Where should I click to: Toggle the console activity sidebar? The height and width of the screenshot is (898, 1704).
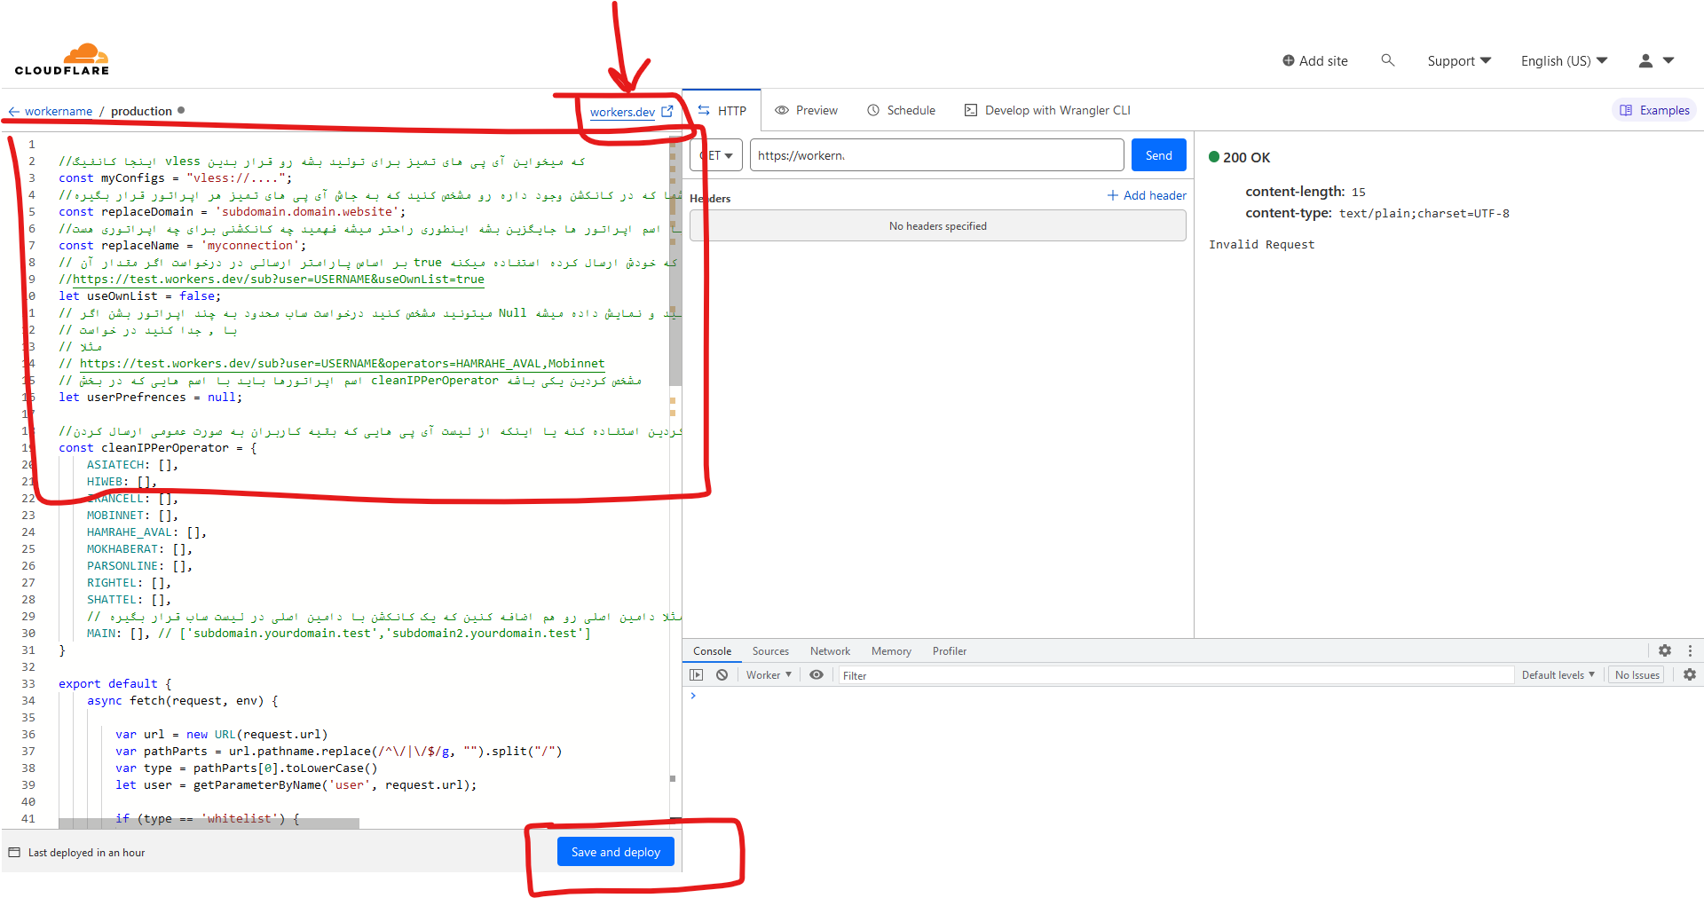point(697,674)
